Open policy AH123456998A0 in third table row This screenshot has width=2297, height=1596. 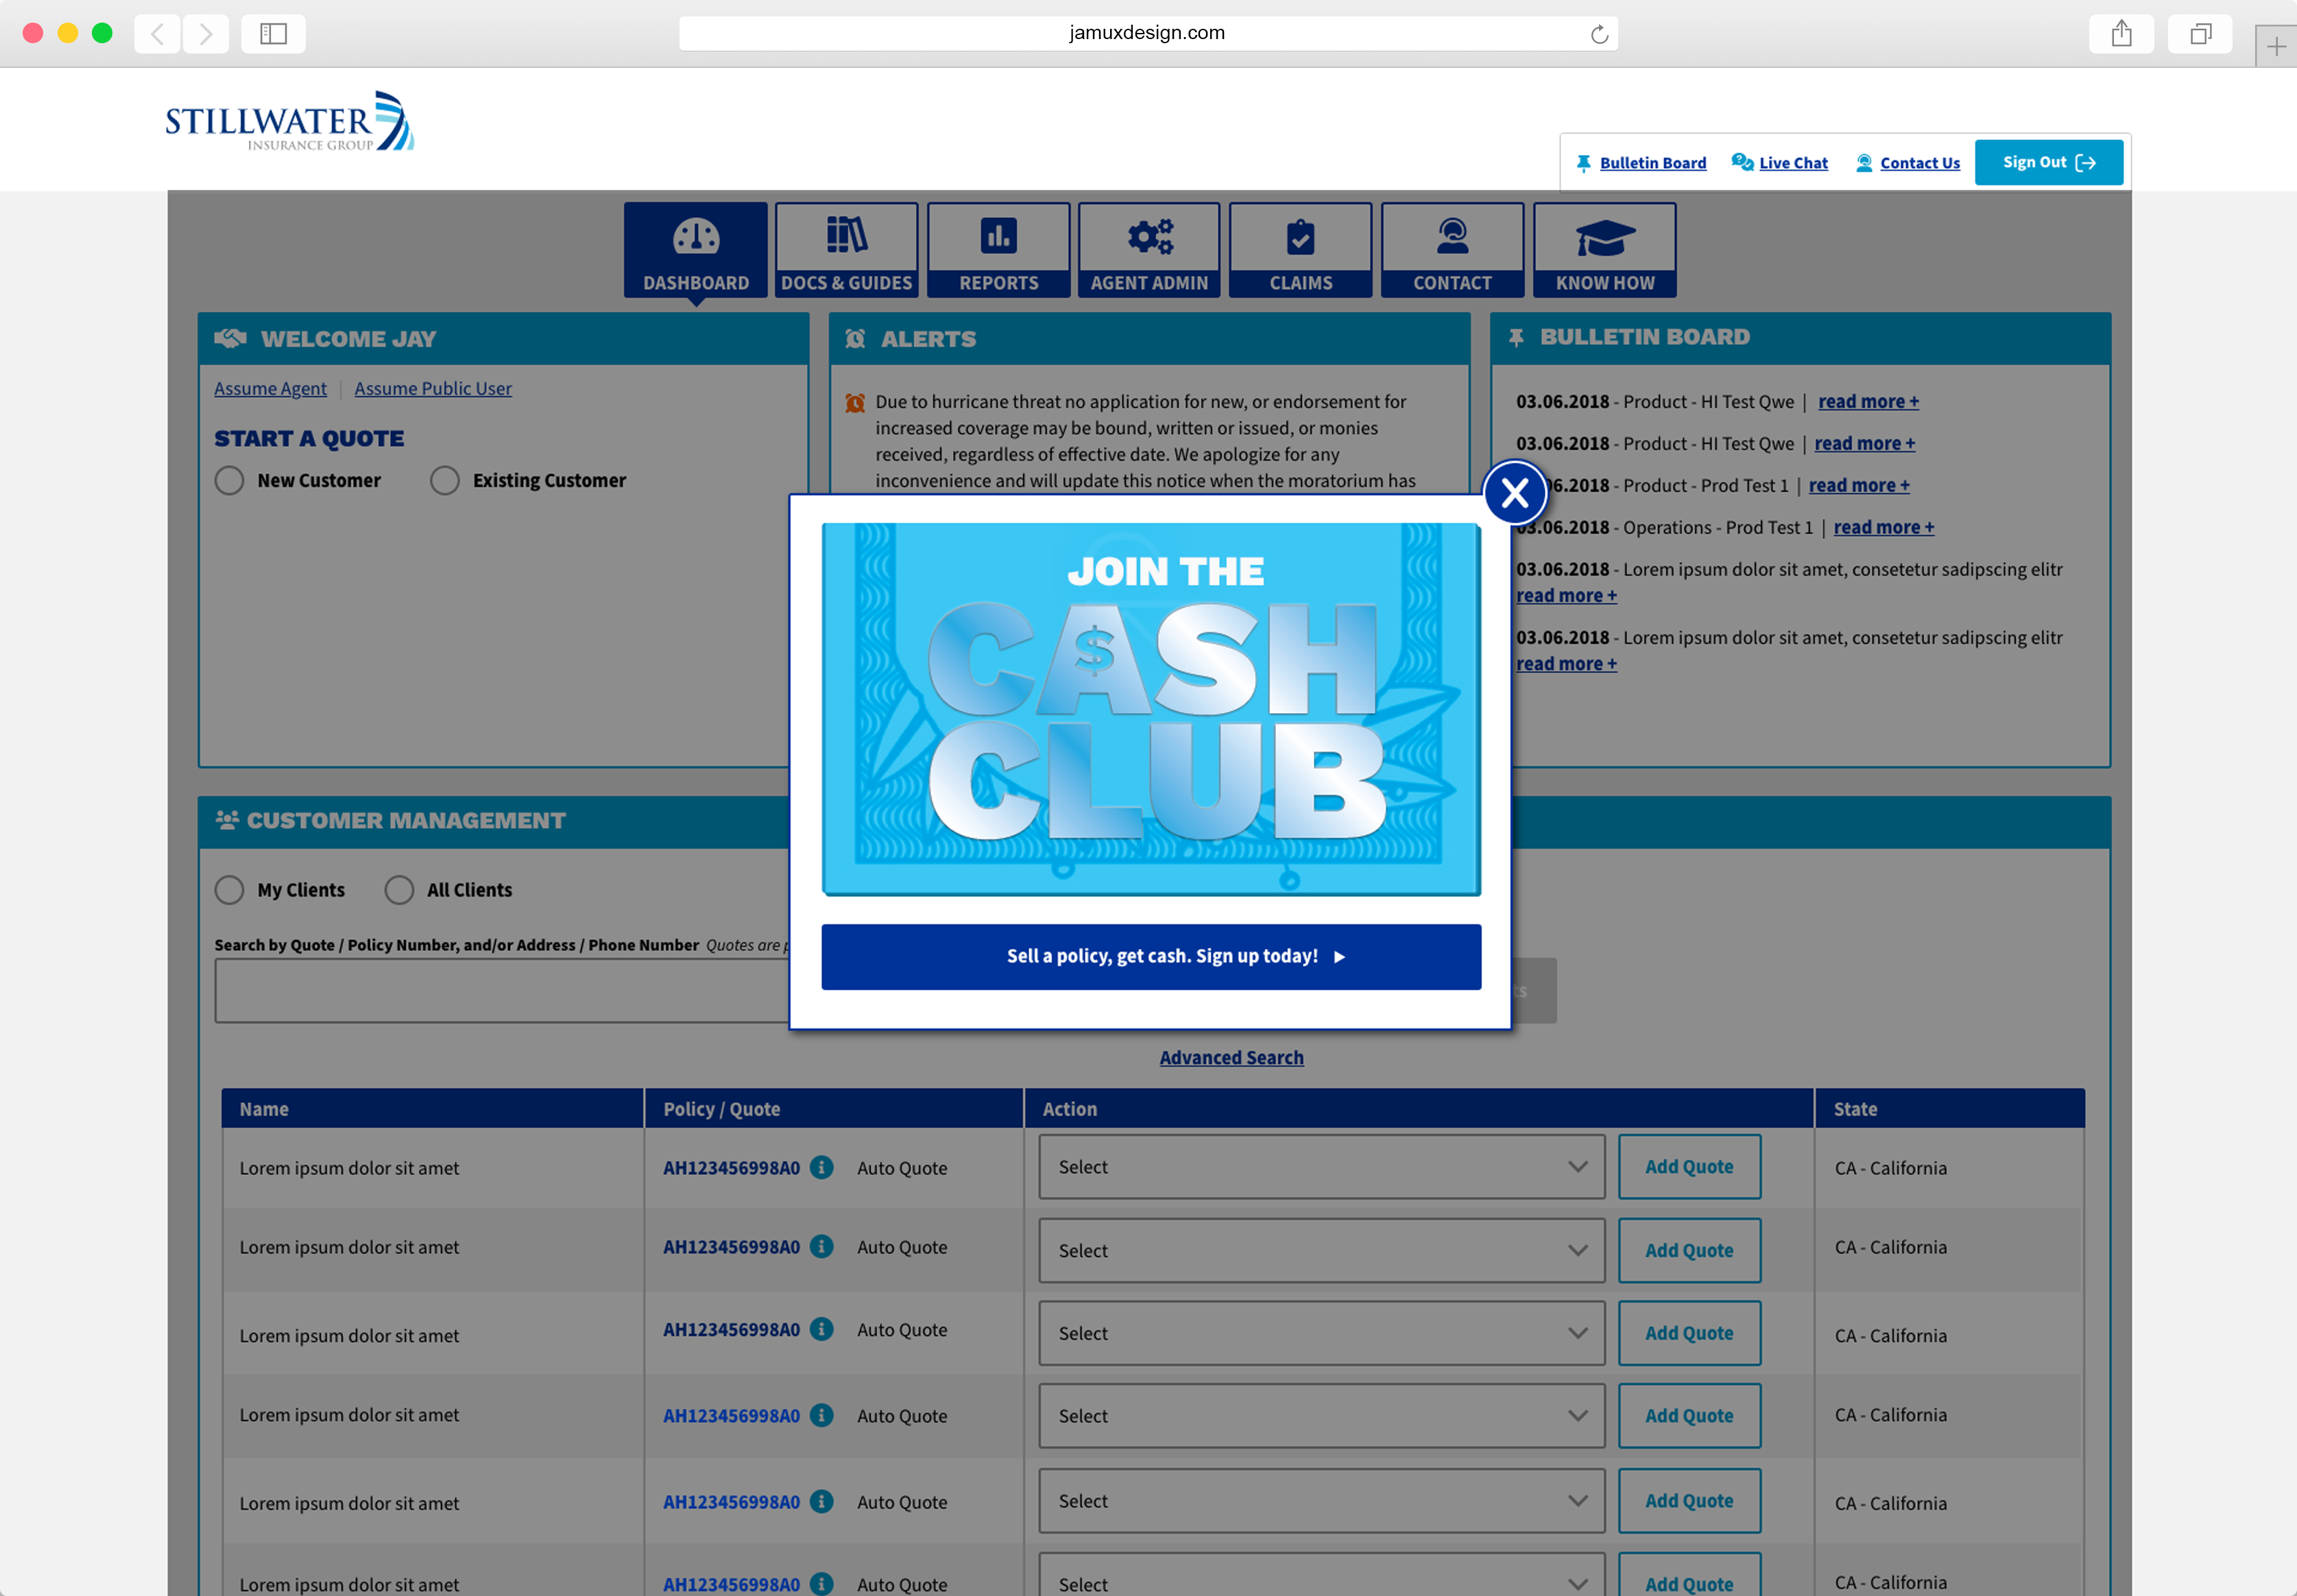pyautogui.click(x=731, y=1330)
